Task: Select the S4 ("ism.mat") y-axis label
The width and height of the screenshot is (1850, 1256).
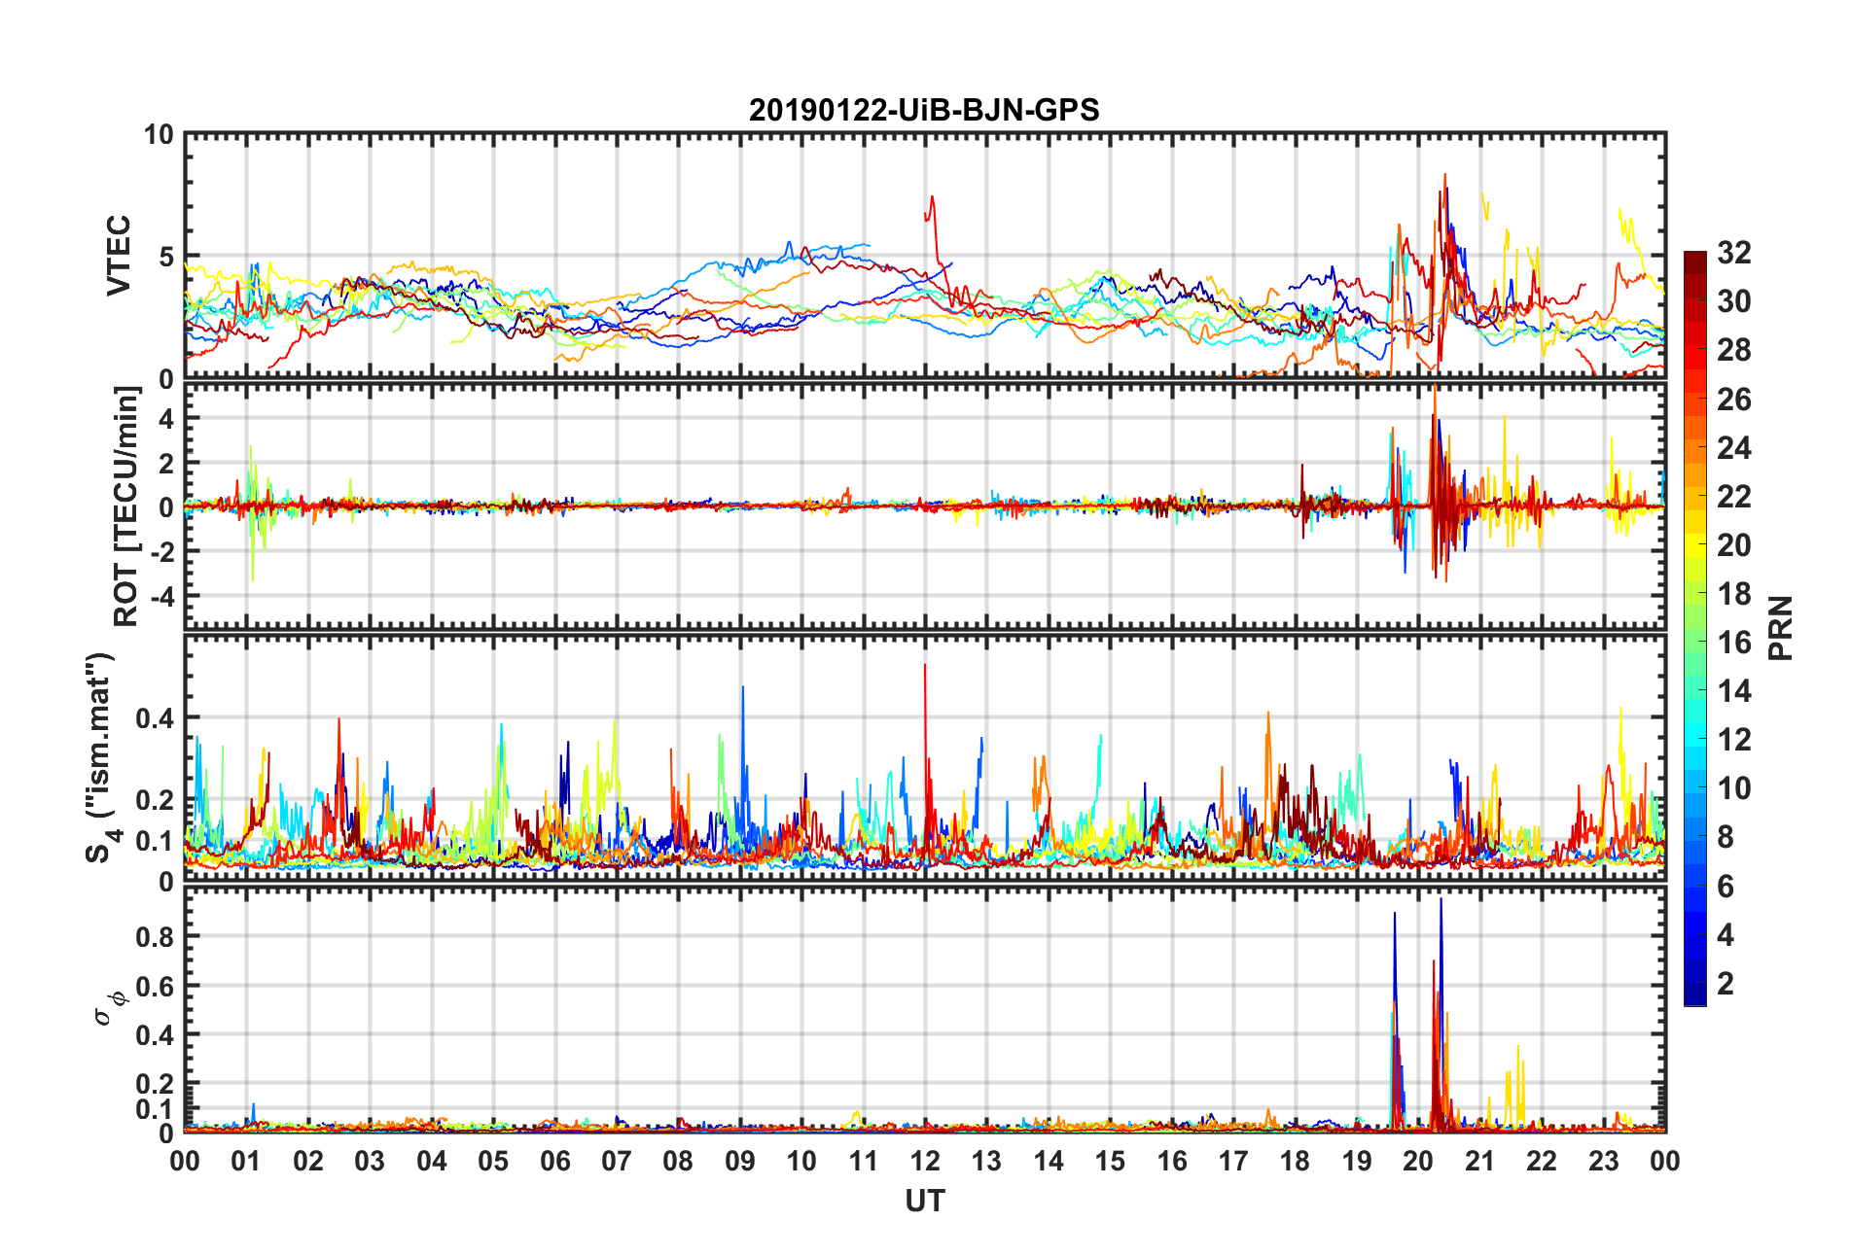Action: (101, 757)
